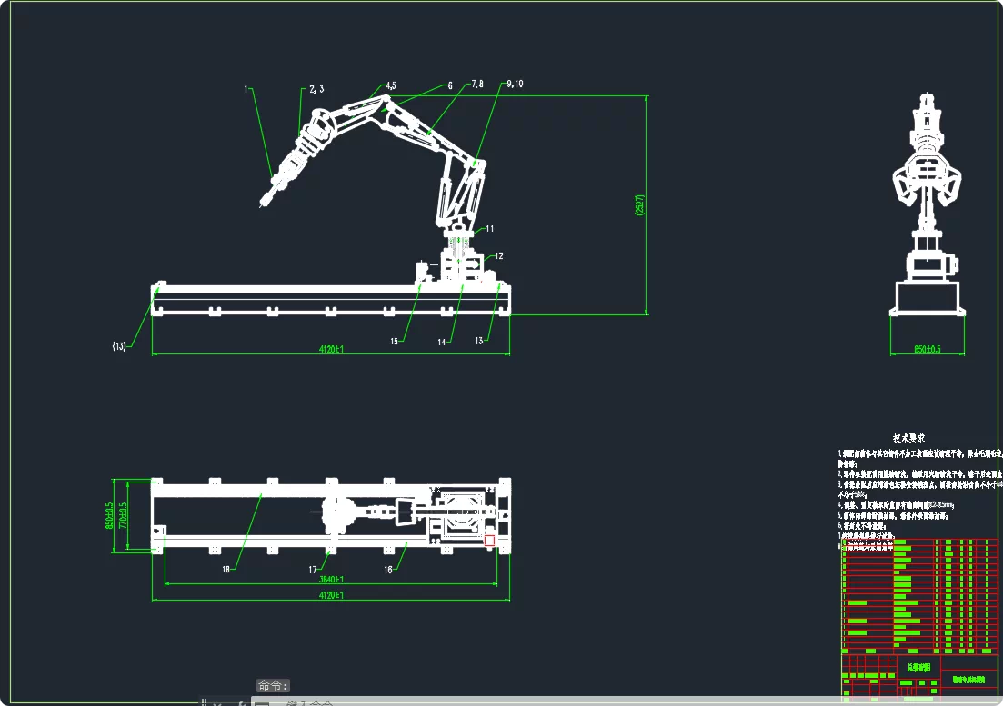The image size is (1003, 706).
Task: Click the 技术要求 technical requirements heading
Action: [908, 438]
